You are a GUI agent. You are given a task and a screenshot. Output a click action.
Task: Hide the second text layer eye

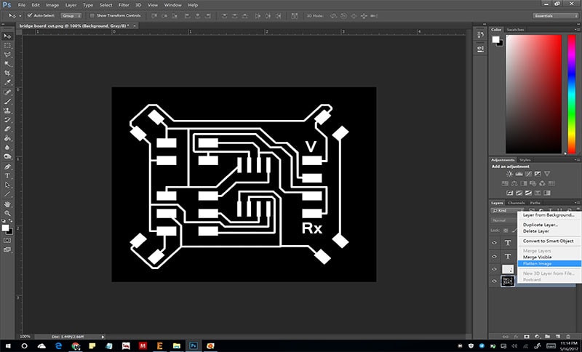[x=494, y=256]
